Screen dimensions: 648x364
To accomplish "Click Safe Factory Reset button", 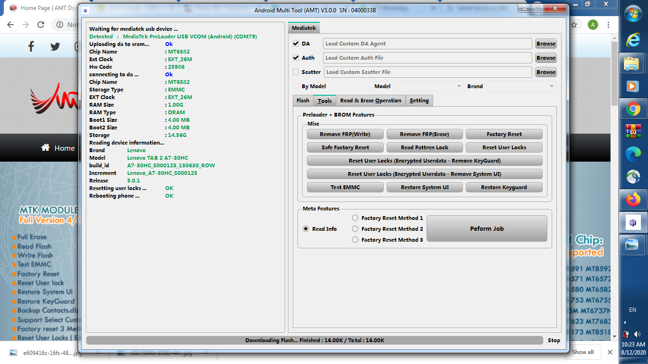I will click(x=345, y=147).
